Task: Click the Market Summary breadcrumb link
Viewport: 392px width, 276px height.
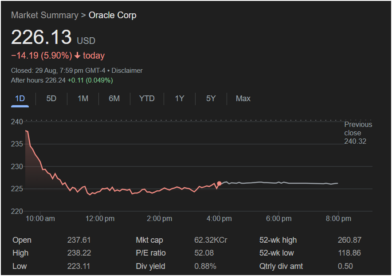Action: [44, 15]
